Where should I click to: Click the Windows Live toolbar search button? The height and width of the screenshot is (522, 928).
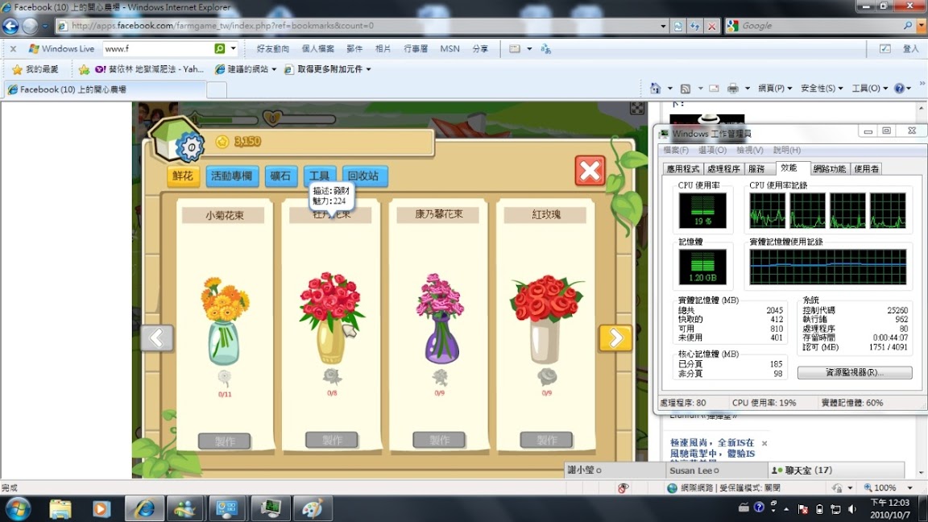point(220,48)
